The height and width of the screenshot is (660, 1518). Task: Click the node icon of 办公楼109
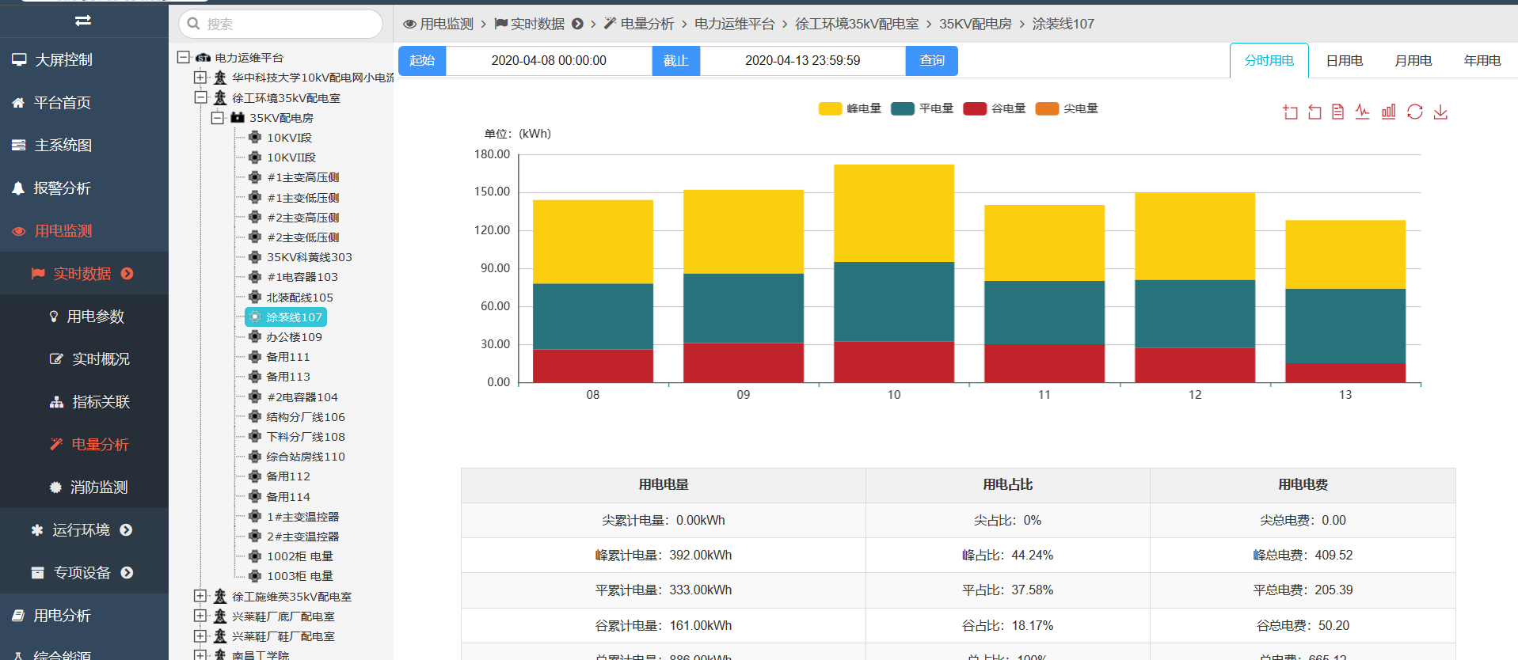255,336
